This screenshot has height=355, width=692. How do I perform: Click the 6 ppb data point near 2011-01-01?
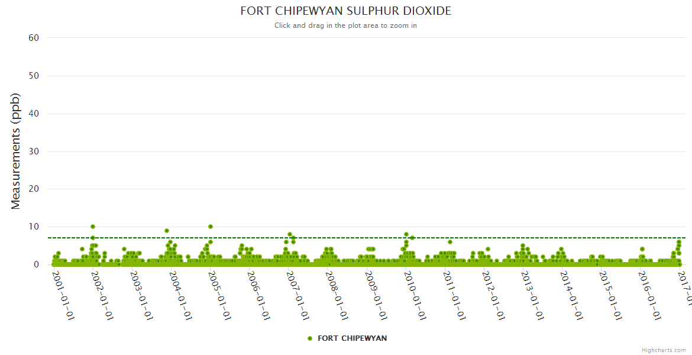[x=450, y=242]
